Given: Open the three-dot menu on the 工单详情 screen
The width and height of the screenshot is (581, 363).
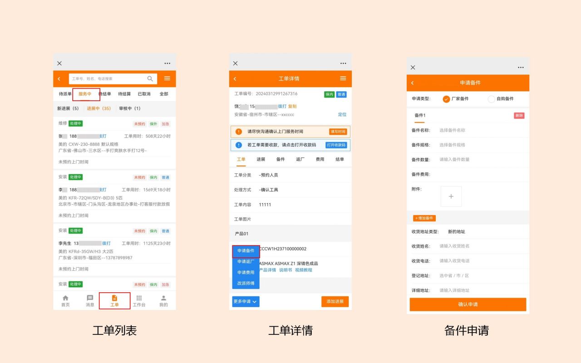Looking at the screenshot, I should [x=343, y=63].
